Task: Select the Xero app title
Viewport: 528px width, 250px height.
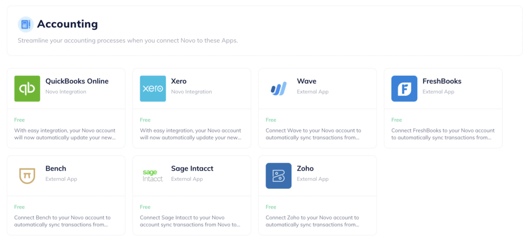Action: [x=179, y=81]
